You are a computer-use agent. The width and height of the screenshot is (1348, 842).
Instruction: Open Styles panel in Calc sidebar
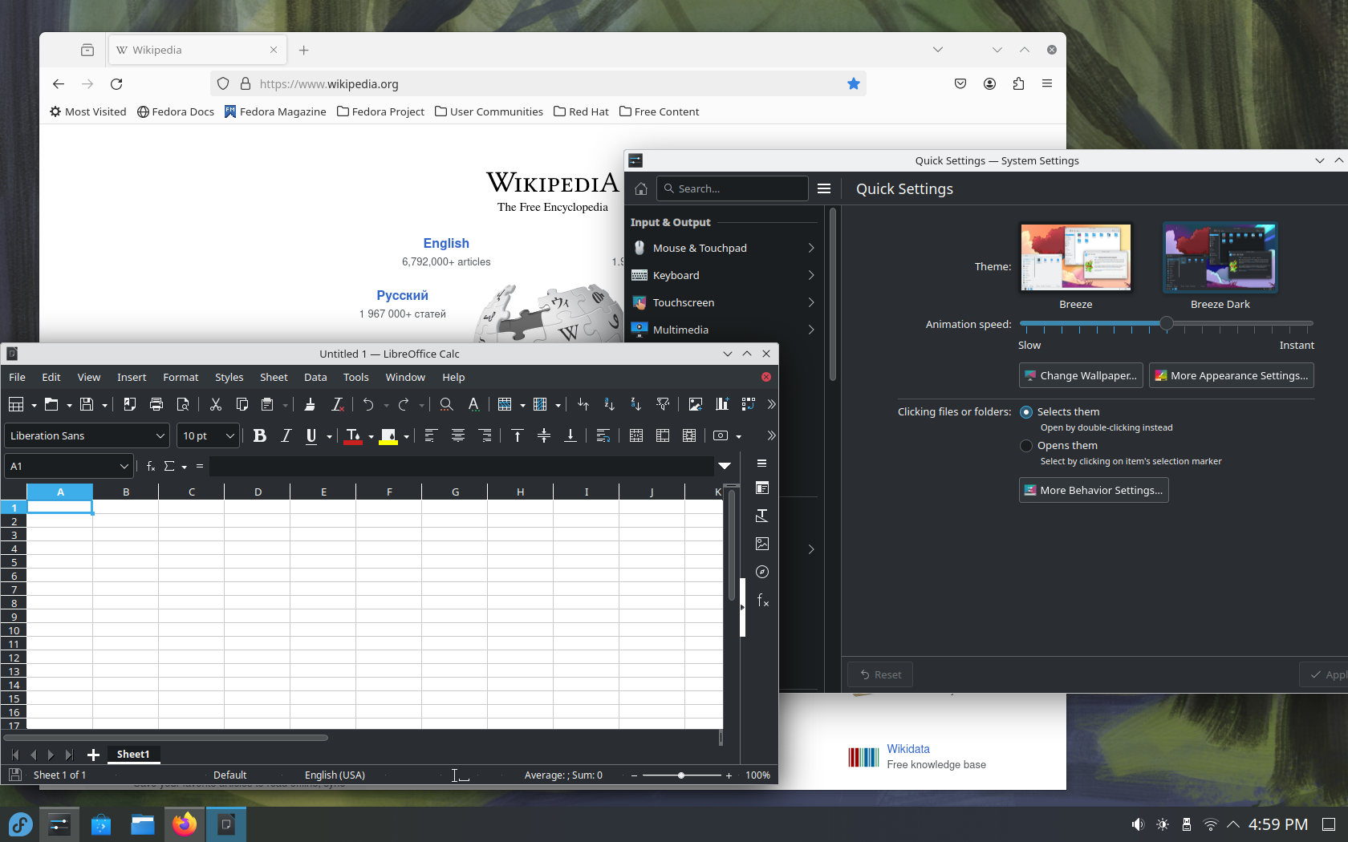(762, 516)
